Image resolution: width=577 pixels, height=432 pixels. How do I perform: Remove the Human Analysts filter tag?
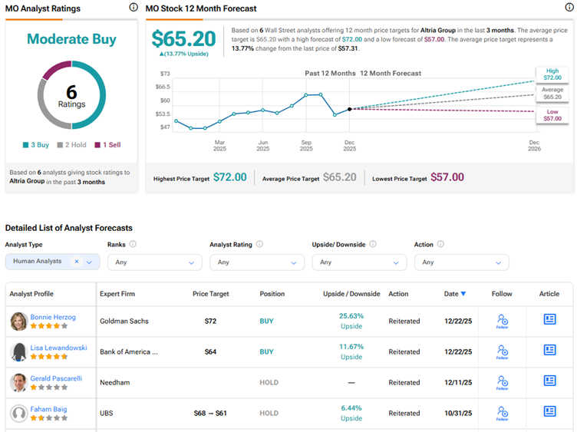pos(77,262)
